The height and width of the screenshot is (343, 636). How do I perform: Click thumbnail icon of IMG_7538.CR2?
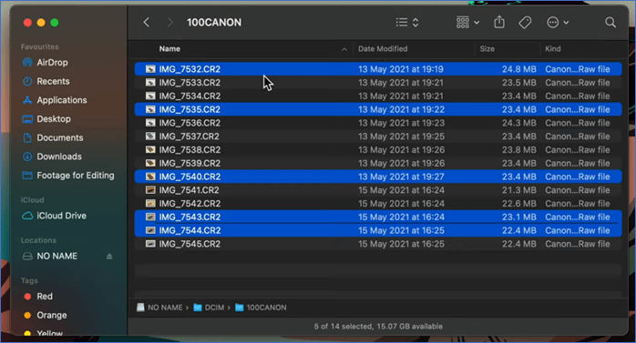150,150
